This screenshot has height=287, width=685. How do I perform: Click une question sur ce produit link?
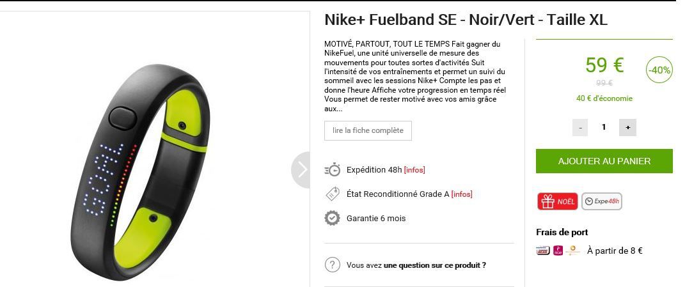[435, 265]
